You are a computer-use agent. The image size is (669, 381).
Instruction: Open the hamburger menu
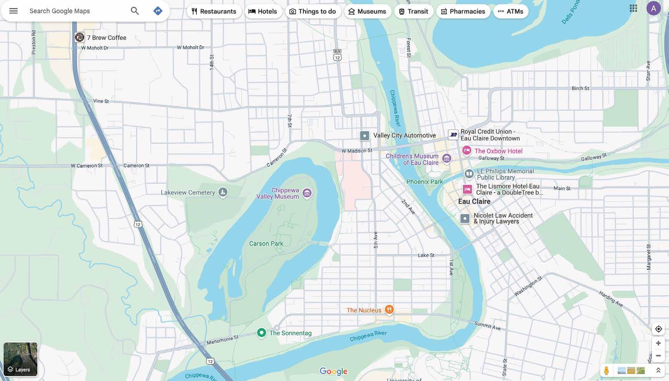[x=13, y=11]
